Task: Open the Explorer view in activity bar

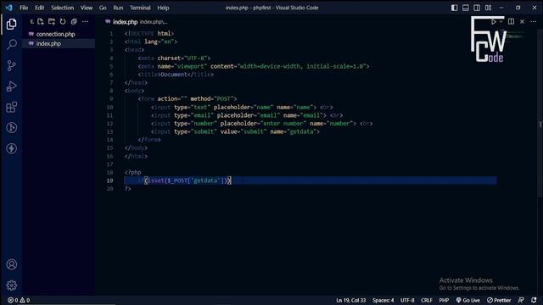Action: pos(11,24)
